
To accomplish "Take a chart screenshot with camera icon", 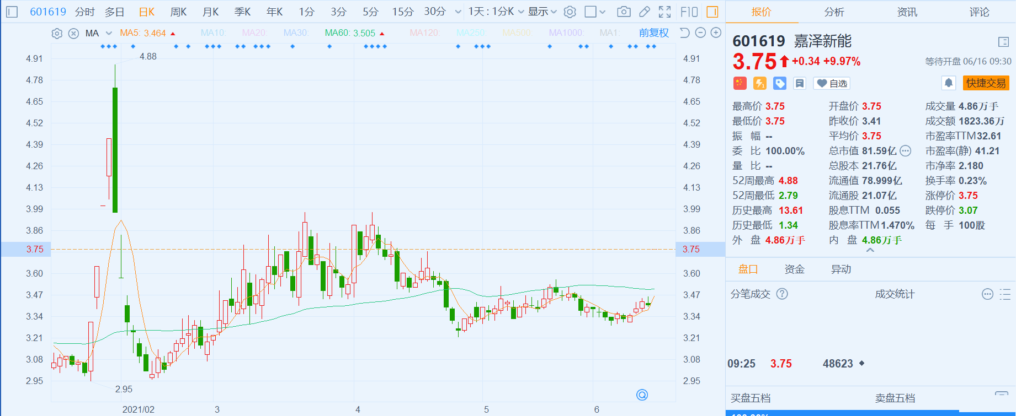I will coord(624,12).
